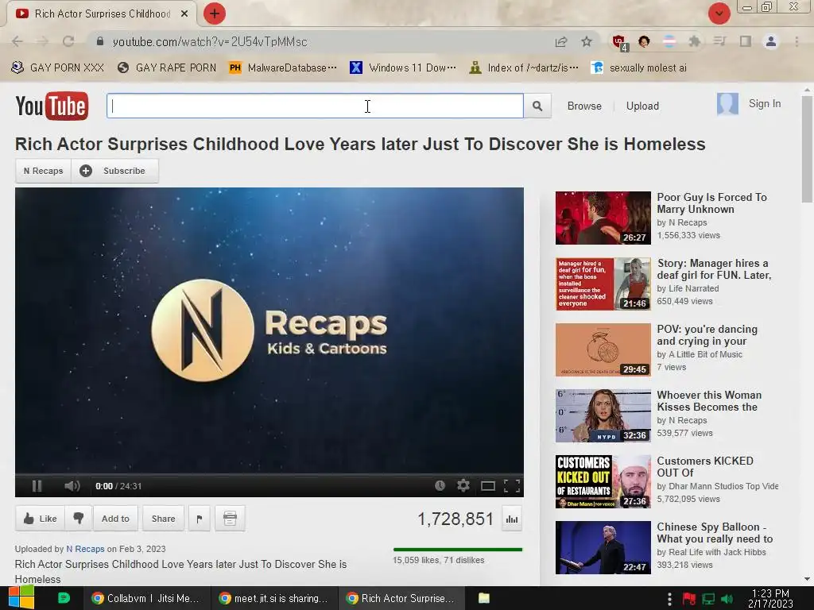Viewport: 814px width, 610px height.
Task: Click the address bar URL
Action: coord(210,41)
